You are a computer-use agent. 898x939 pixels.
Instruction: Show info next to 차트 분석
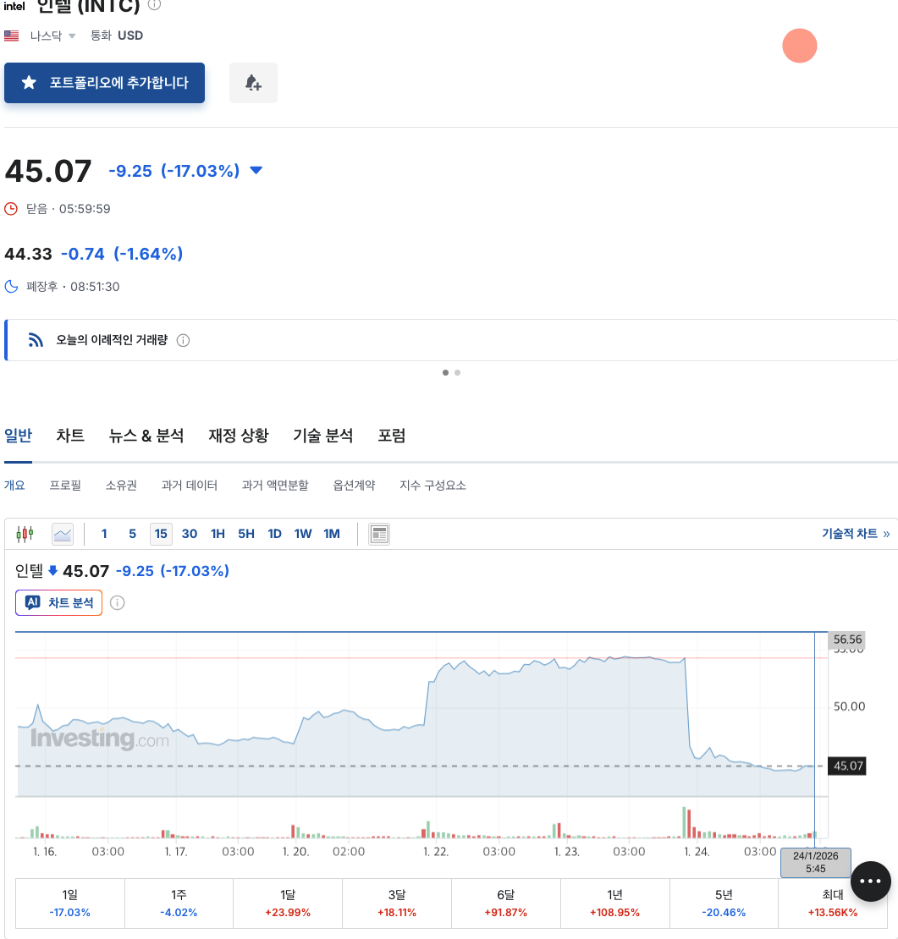118,602
